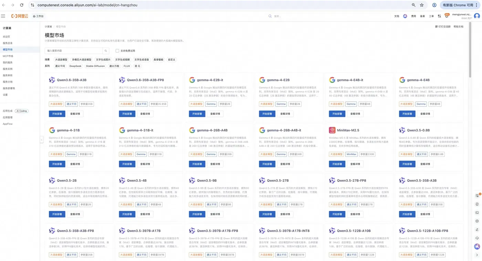482x261 pixels.
Task: Click 开始部署 for gemma-4-E2B-it
Action: point(197,114)
